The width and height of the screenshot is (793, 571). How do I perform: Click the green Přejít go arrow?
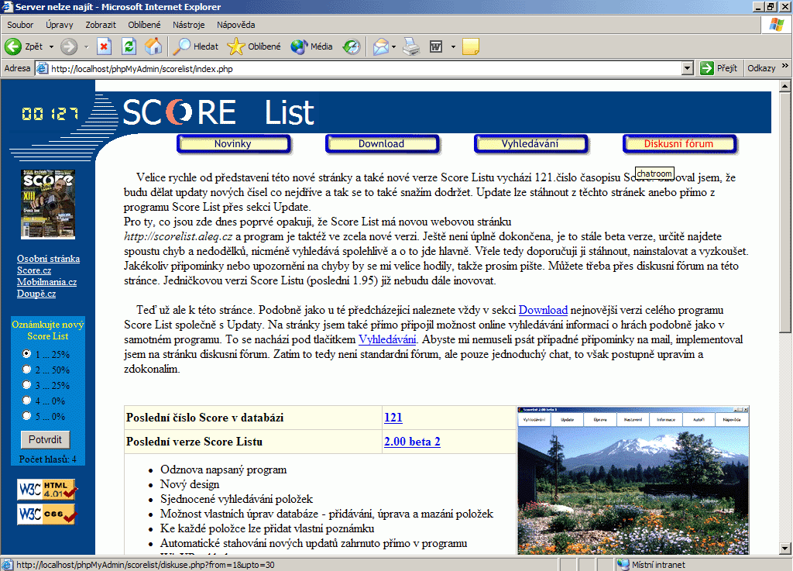coord(706,67)
